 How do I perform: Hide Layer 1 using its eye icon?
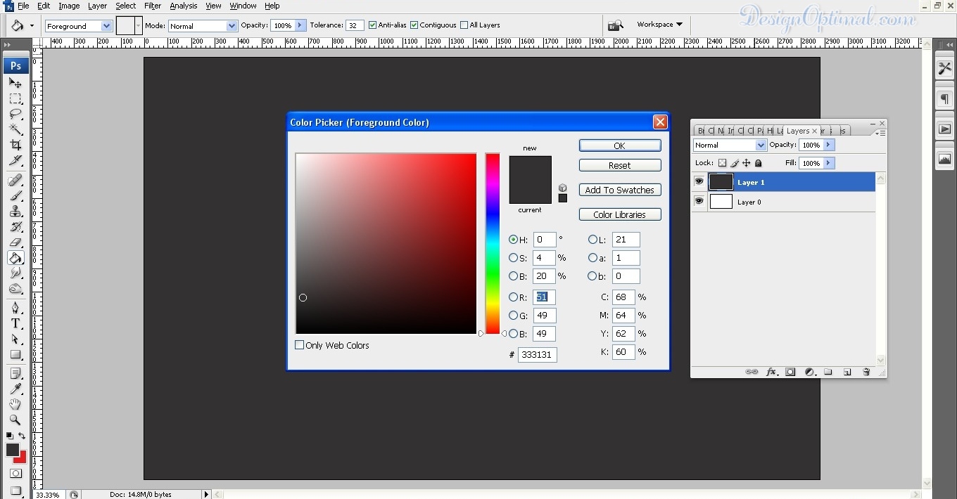click(x=699, y=182)
